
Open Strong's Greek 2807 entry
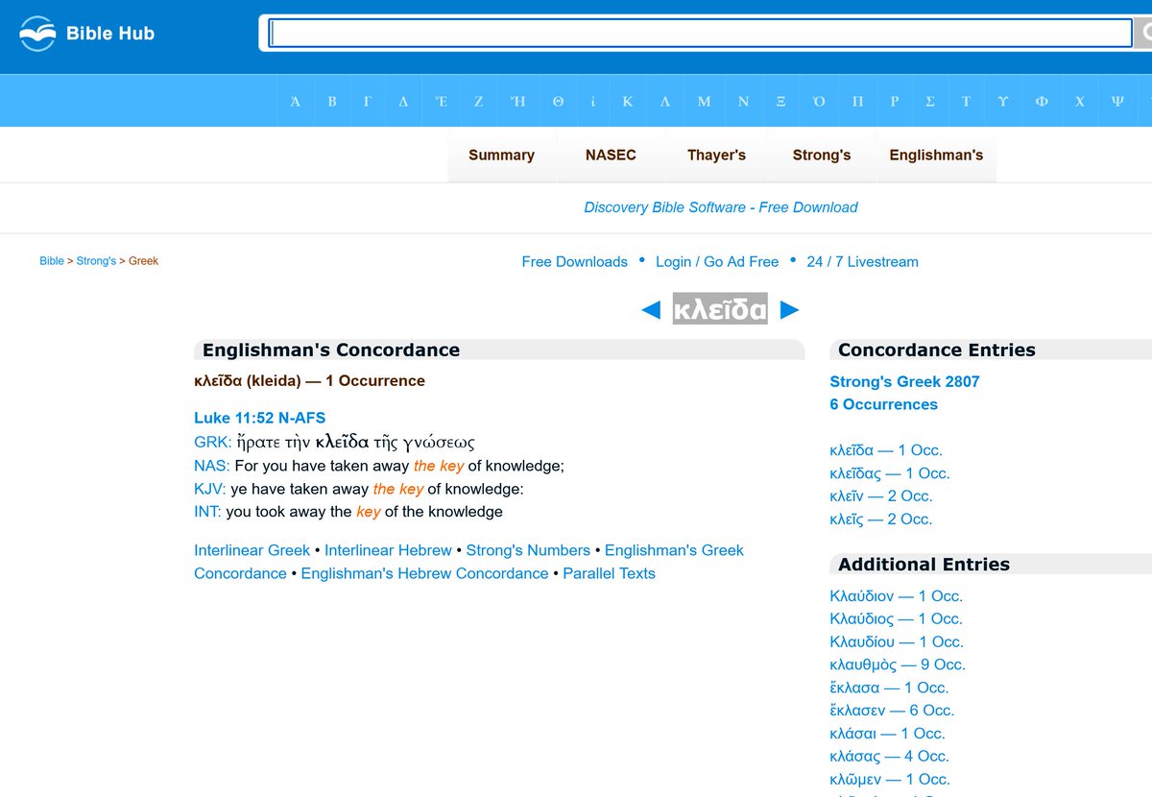pyautogui.click(x=904, y=381)
